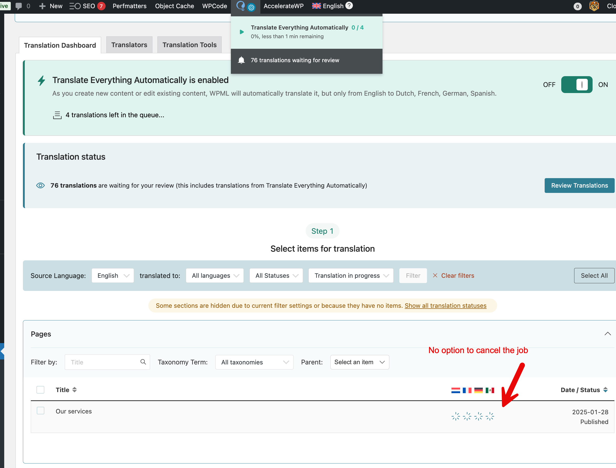Click Show all translation statuses link

click(x=445, y=305)
